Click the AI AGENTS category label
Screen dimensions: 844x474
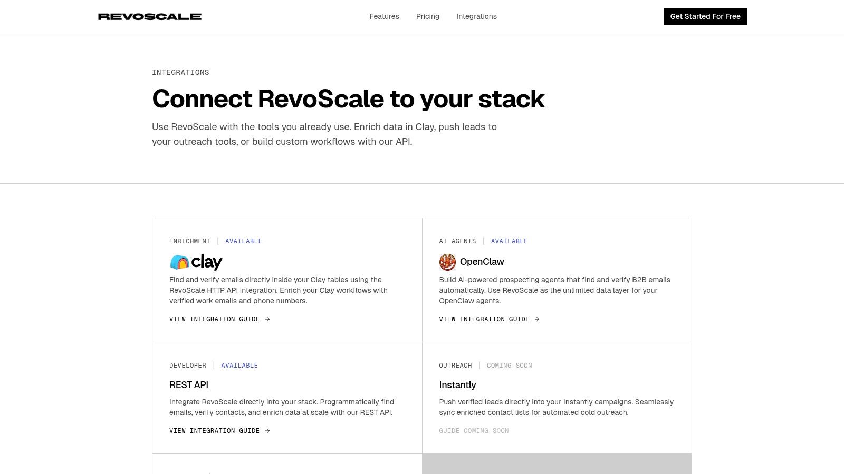point(457,241)
